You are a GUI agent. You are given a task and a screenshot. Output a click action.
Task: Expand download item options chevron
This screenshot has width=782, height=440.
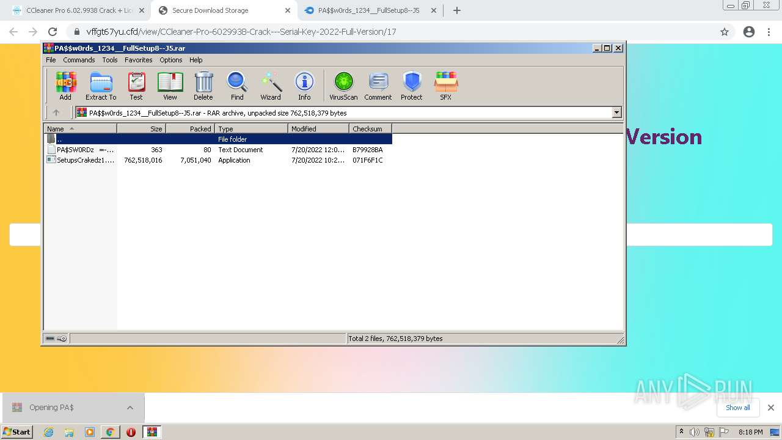click(130, 408)
